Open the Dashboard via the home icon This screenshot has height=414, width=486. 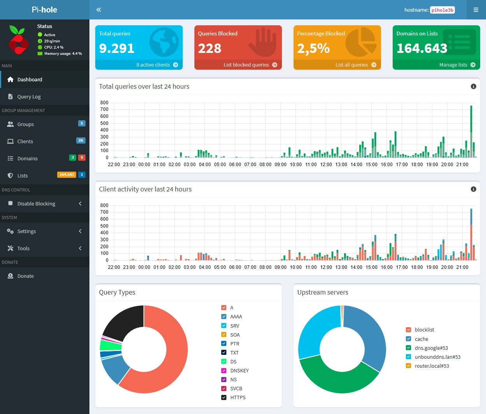(x=10, y=79)
